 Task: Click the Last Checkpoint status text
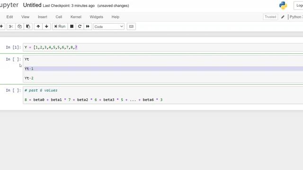69,6
